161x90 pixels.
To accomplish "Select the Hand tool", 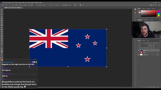I will point(2,51).
